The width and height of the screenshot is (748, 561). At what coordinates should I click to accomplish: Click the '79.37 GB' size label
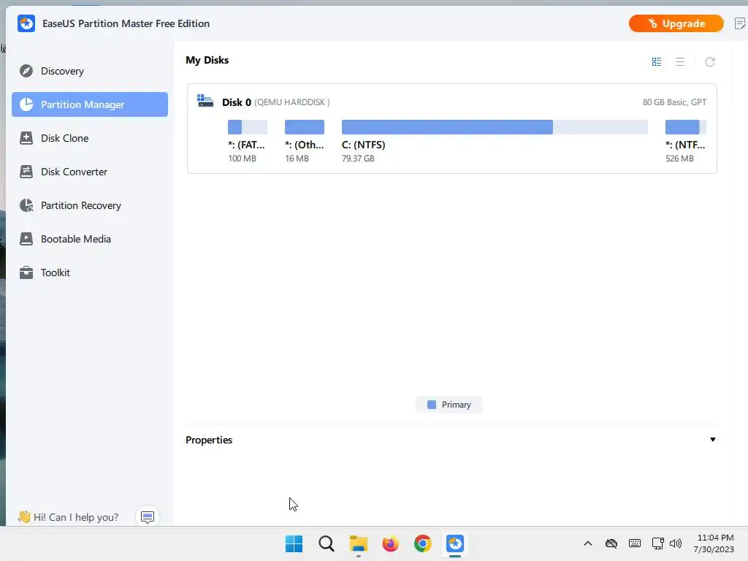358,159
